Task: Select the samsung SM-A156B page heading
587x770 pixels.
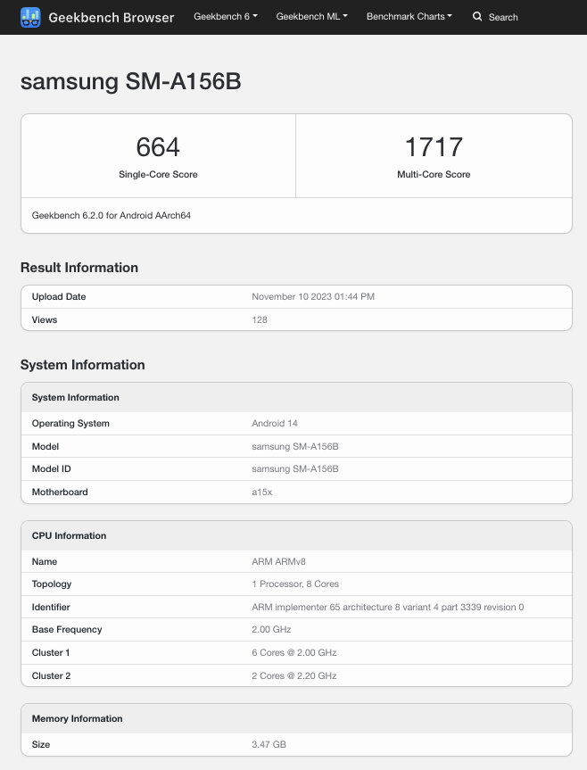Action: pyautogui.click(x=130, y=81)
